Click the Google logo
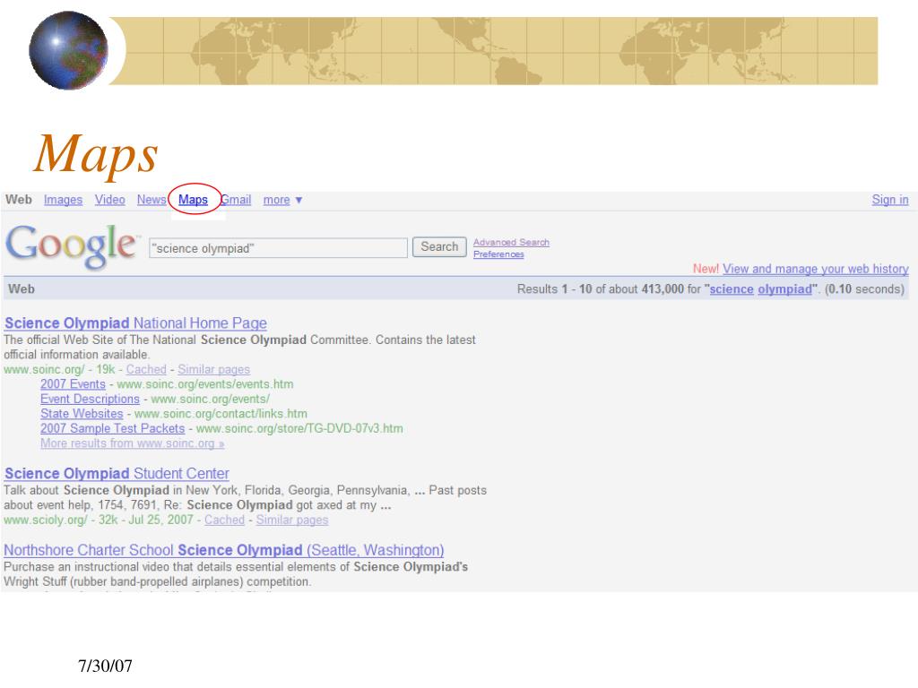Screen dimensions: 918x688 pos(72,246)
